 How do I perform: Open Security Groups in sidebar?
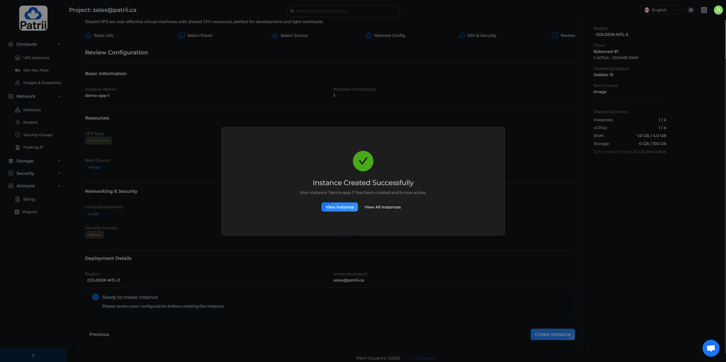point(37,135)
